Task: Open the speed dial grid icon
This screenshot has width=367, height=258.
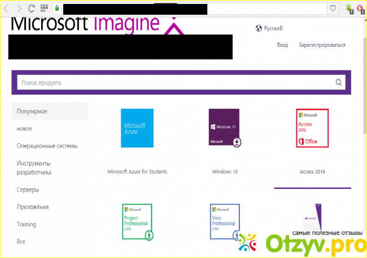Action: click(44, 8)
